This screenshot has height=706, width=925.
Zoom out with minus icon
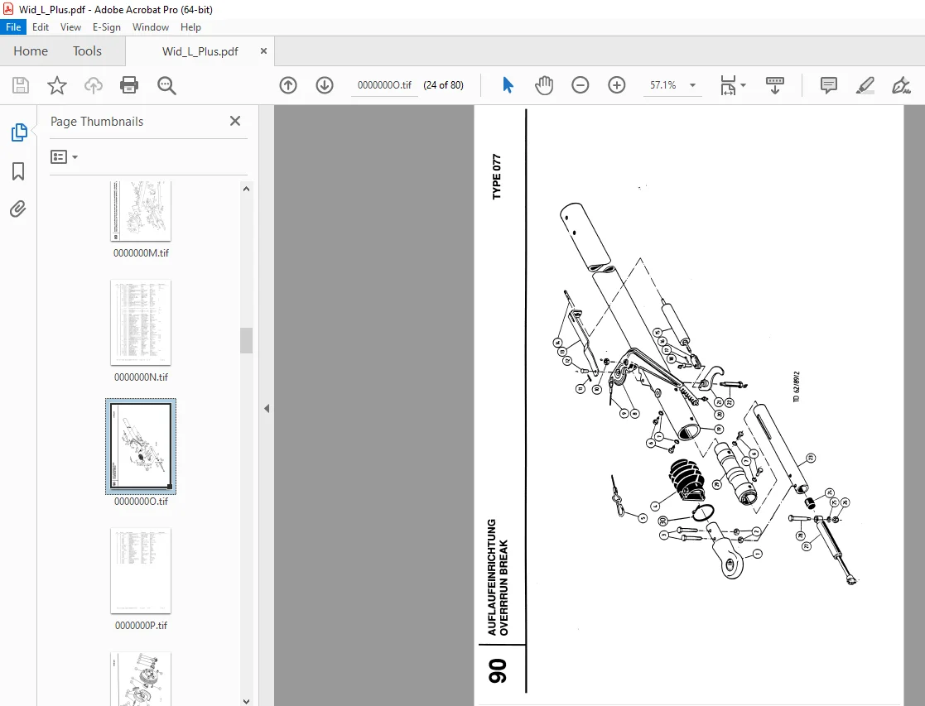pyautogui.click(x=581, y=85)
